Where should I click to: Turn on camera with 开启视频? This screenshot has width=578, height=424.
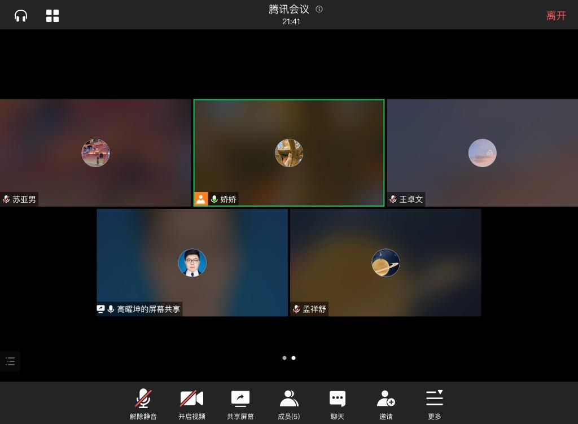click(192, 404)
